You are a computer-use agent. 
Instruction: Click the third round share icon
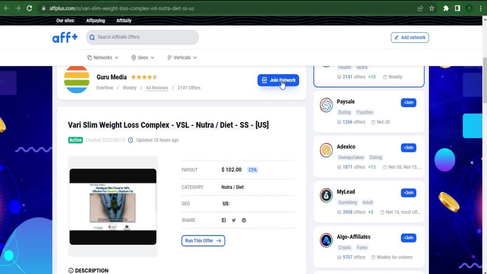(244, 220)
